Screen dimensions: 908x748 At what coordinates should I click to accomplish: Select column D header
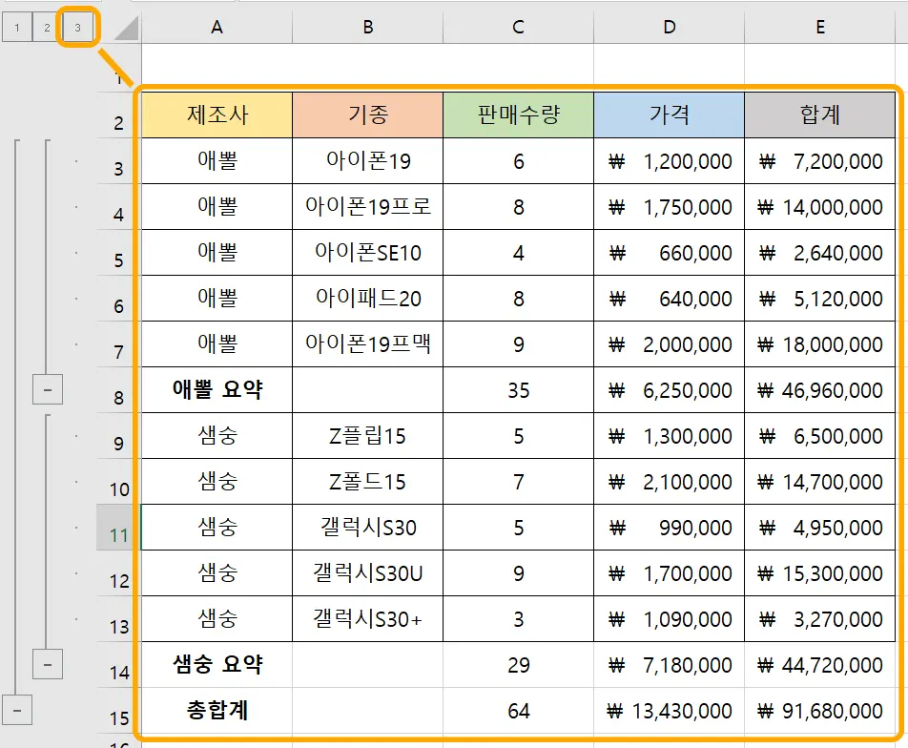pos(670,28)
